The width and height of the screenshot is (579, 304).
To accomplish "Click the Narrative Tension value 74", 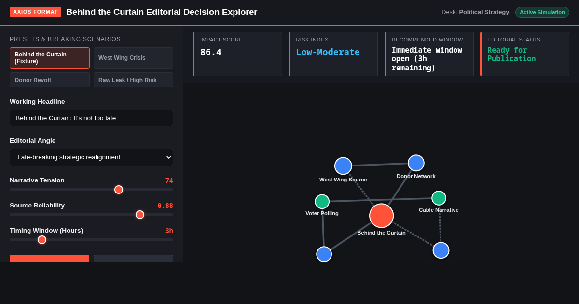I will pos(169,180).
